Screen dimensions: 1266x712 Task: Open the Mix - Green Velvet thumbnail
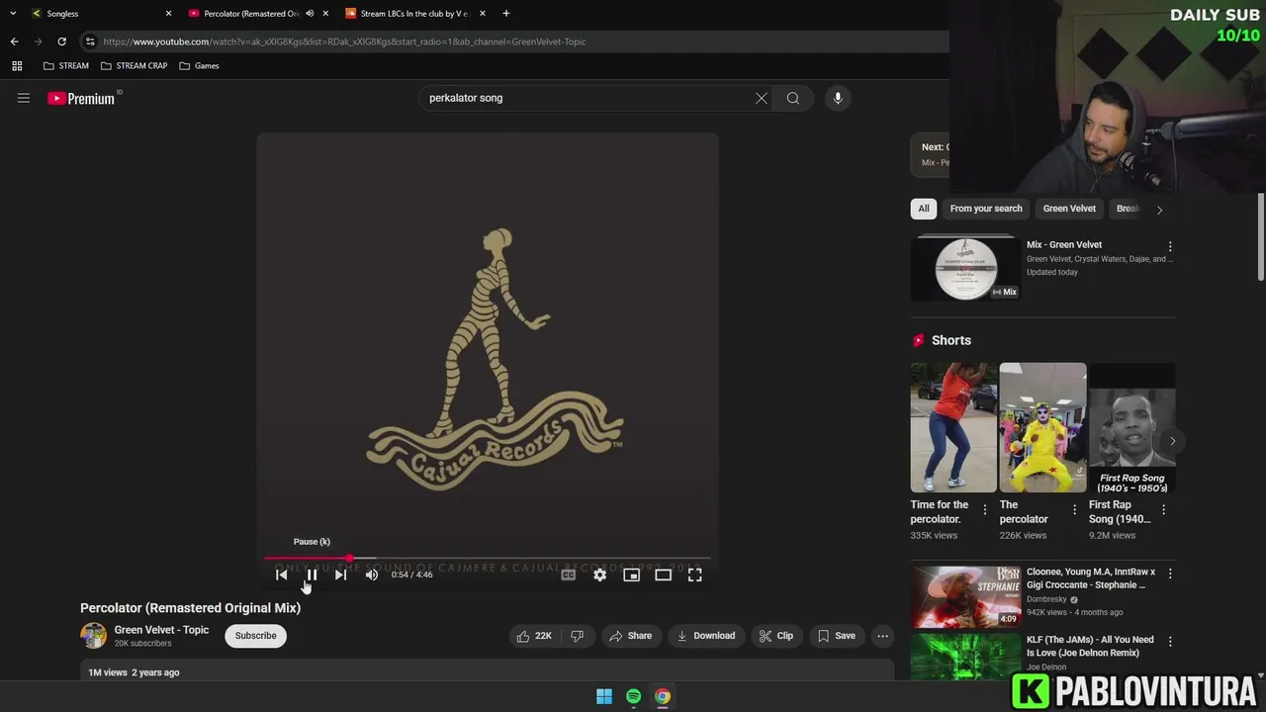pos(964,268)
